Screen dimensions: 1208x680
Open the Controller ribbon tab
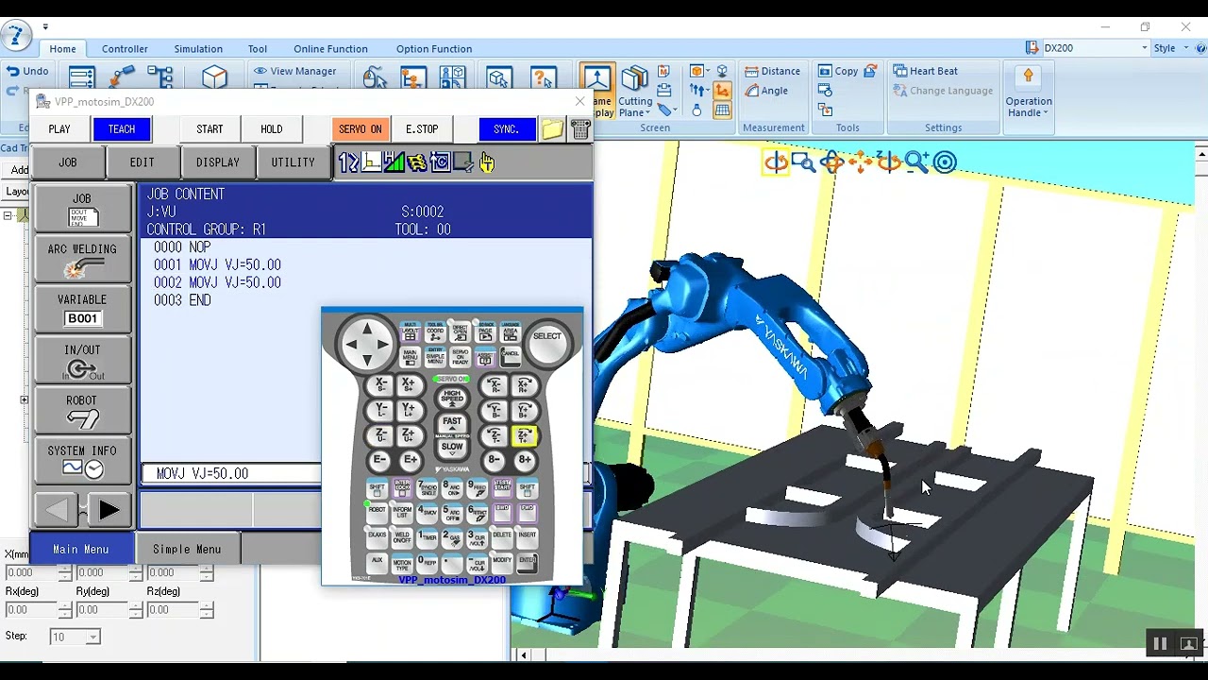(125, 49)
